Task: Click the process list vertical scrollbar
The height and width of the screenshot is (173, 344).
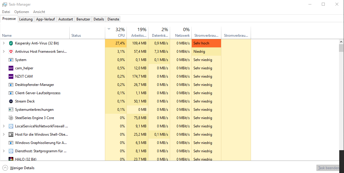Action: [x=341, y=100]
